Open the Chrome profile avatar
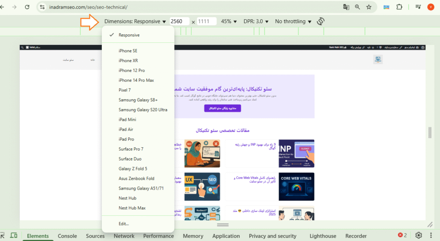 431,7
